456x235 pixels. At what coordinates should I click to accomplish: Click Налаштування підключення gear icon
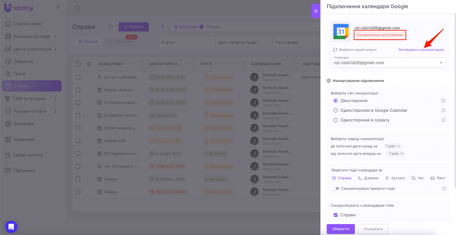pos(329,81)
